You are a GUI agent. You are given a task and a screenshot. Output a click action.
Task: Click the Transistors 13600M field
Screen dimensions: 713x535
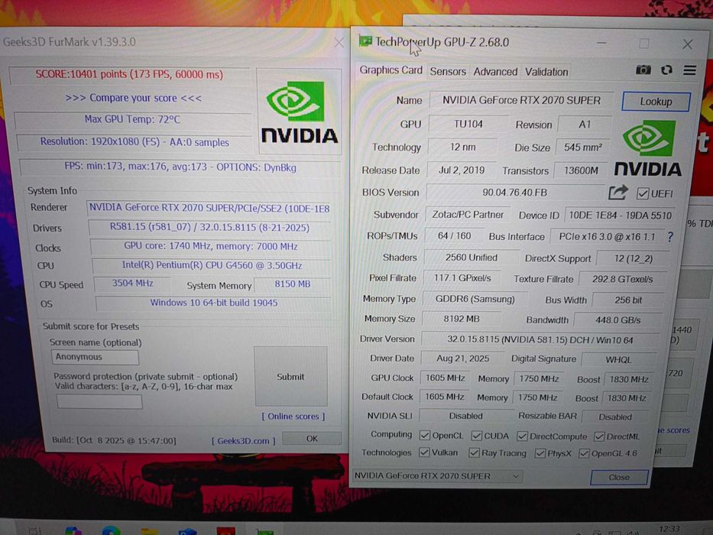click(x=581, y=170)
